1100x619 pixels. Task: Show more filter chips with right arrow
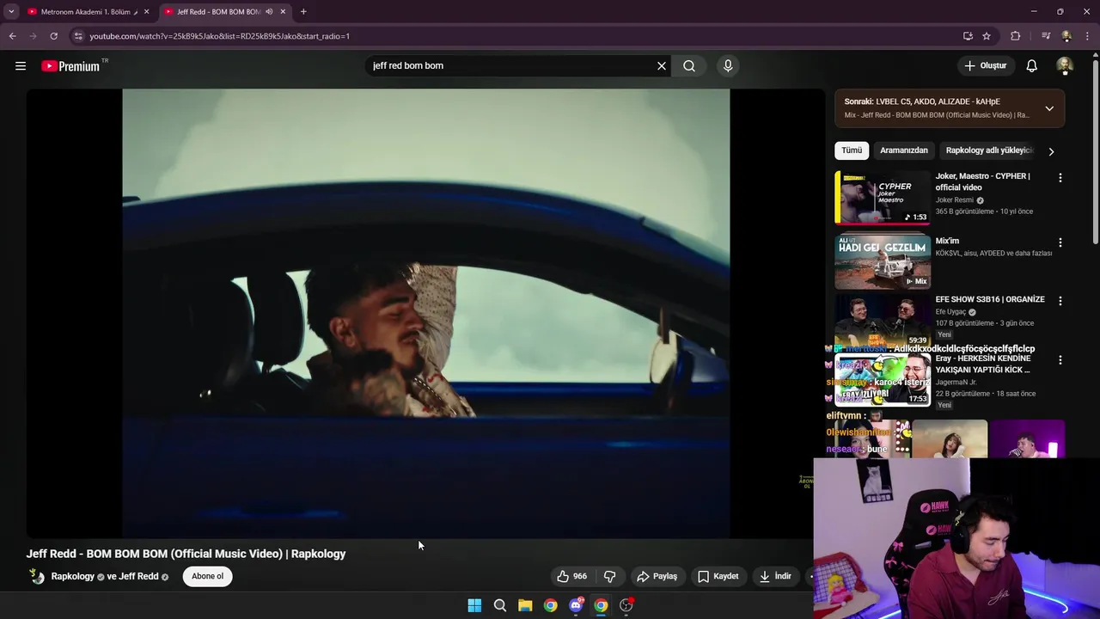(x=1051, y=151)
